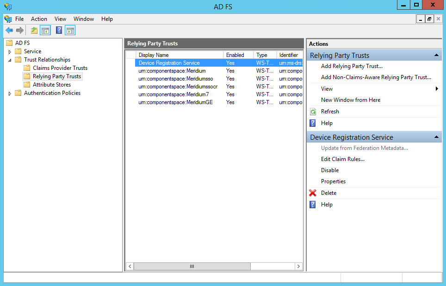Click the Authentication Policies folder icon
Screen dimensions: 446x286
coord(18,93)
